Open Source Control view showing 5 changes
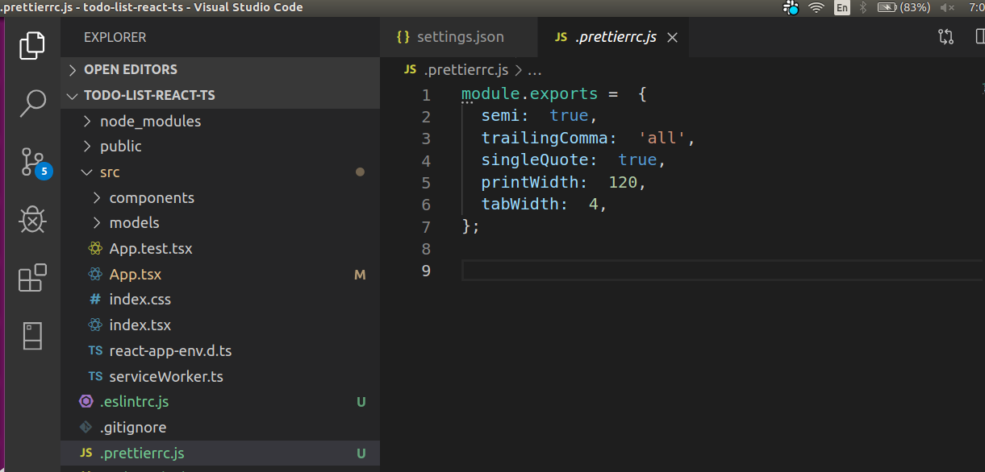Screen dimensions: 985x472 click(x=32, y=161)
